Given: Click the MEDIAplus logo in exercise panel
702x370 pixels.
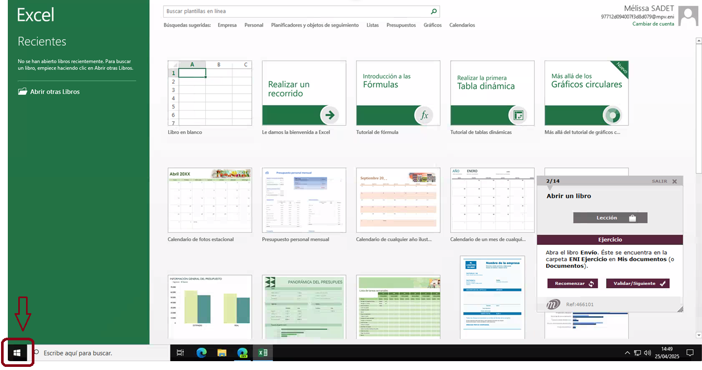Looking at the screenshot, I should pos(553,304).
